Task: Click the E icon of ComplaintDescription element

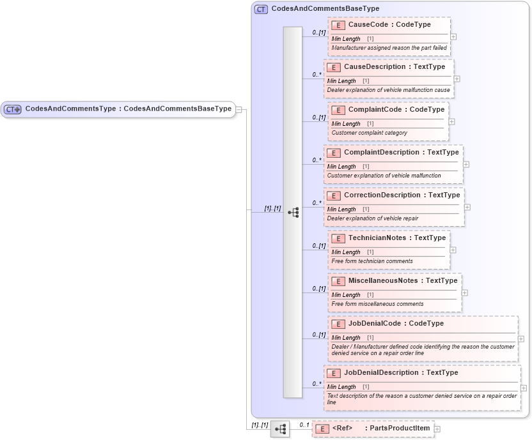Action: (x=333, y=153)
